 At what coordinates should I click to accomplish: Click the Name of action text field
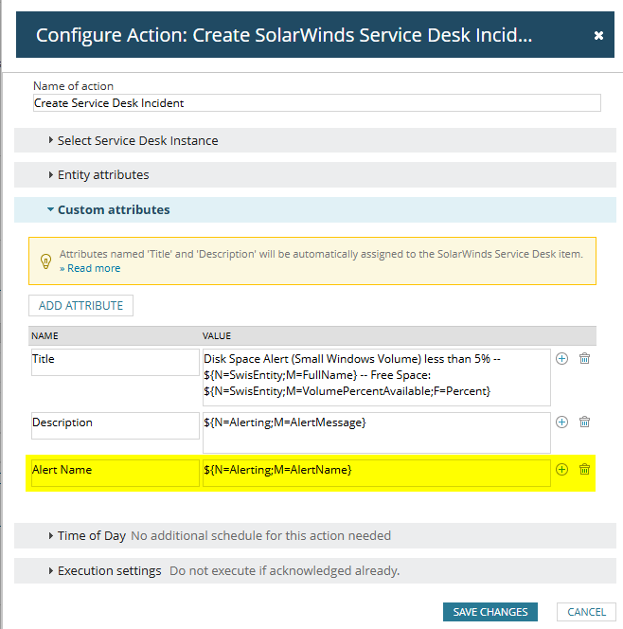(x=316, y=103)
